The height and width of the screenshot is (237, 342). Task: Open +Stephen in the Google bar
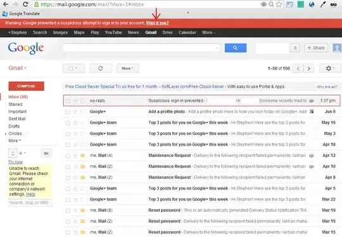17,32
